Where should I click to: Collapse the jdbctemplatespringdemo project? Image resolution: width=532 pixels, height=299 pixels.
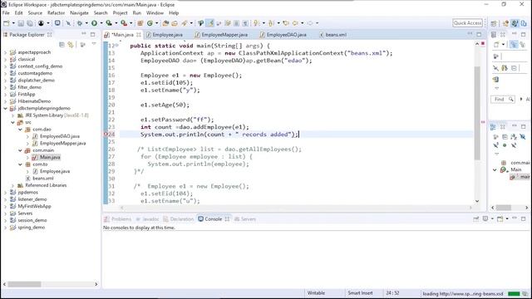[5, 109]
